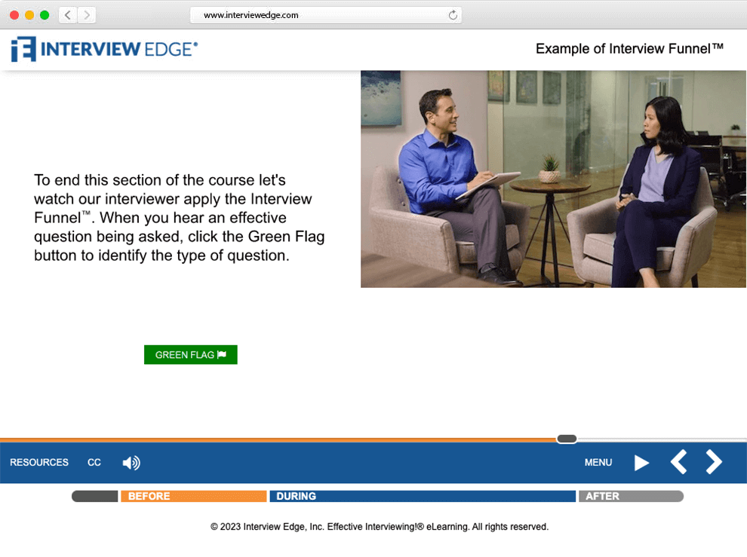Open the course Menu
747x557 pixels.
[598, 462]
